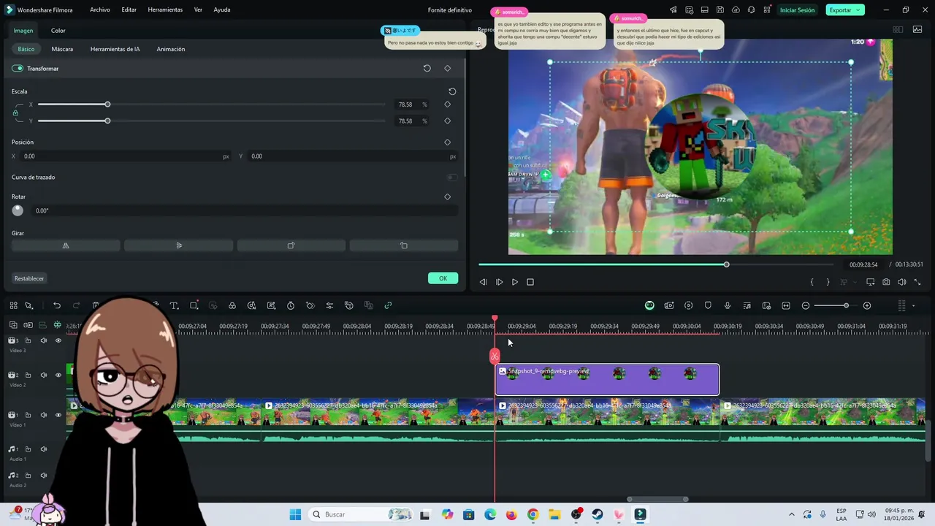Choose the selection arrow tool
The height and width of the screenshot is (526, 935).
pyautogui.click(x=29, y=305)
